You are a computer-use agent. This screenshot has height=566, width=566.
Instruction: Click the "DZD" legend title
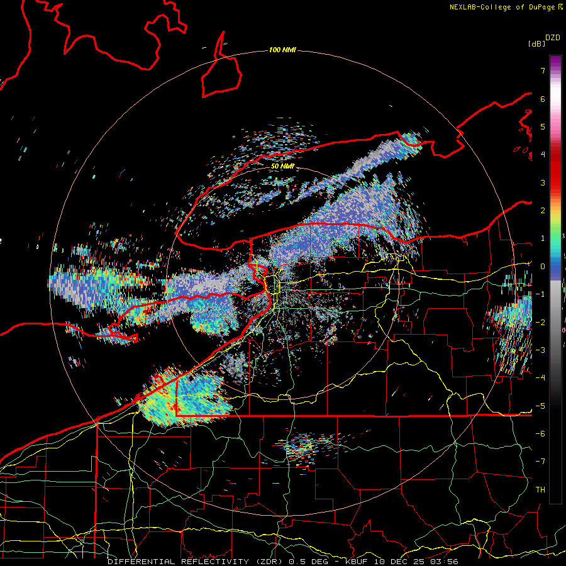553,38
